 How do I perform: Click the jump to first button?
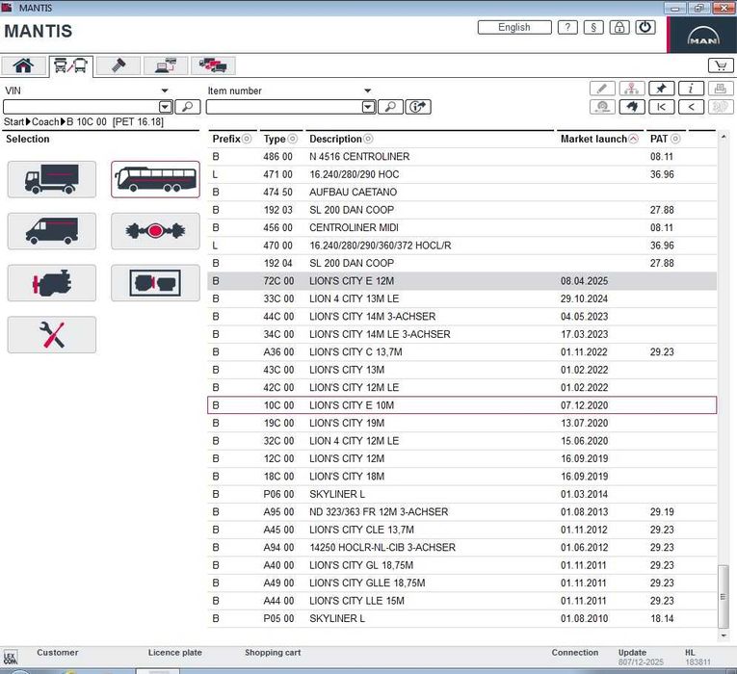[661, 107]
